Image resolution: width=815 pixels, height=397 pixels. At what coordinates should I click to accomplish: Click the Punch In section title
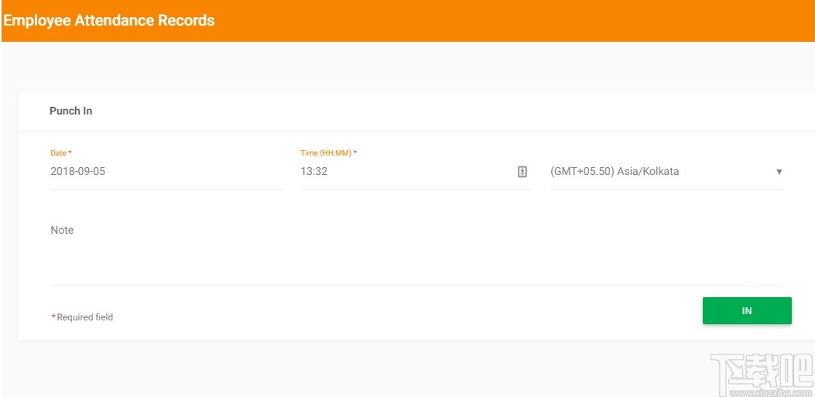tap(70, 111)
